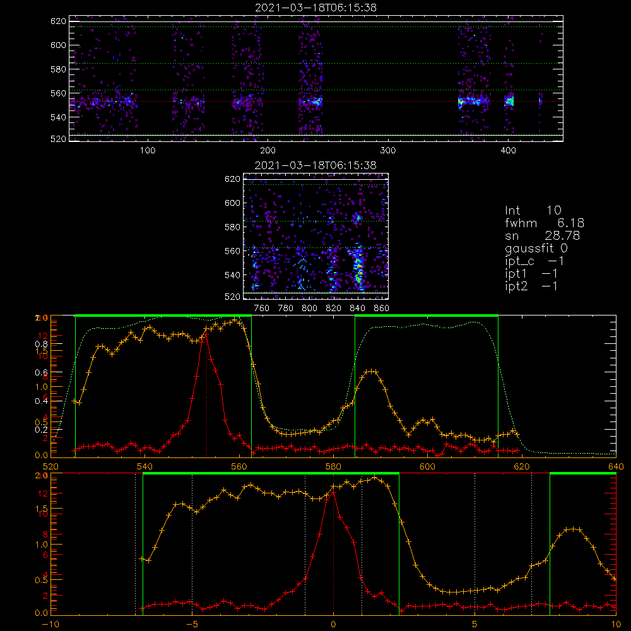Click y-axis label 520 of top image
The height and width of the screenshot is (631, 631).
pos(58,139)
